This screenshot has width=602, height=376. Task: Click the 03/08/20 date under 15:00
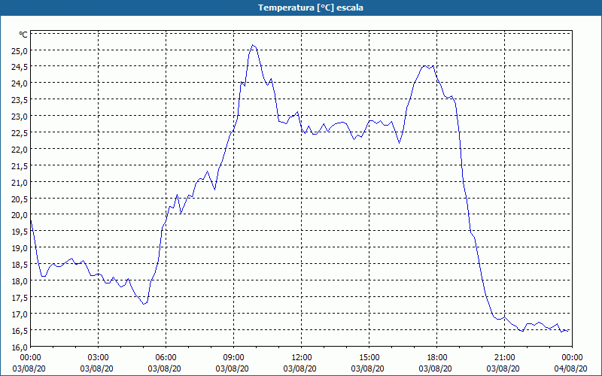[x=368, y=368]
